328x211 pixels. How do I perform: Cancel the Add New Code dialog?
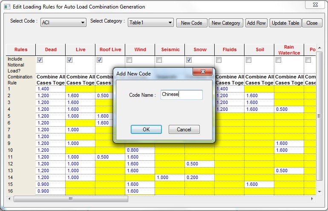[184, 130]
